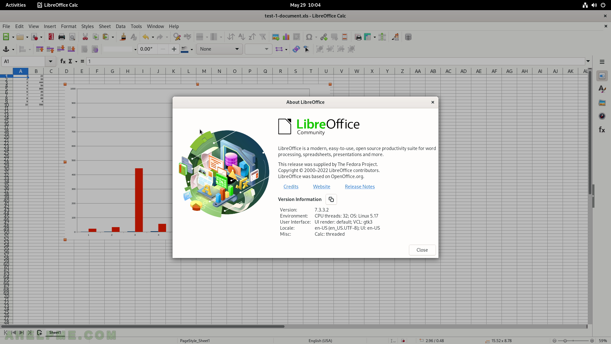Viewport: 611px width, 344px height.
Task: Click the zoom slider in status bar
Action: 573,340
